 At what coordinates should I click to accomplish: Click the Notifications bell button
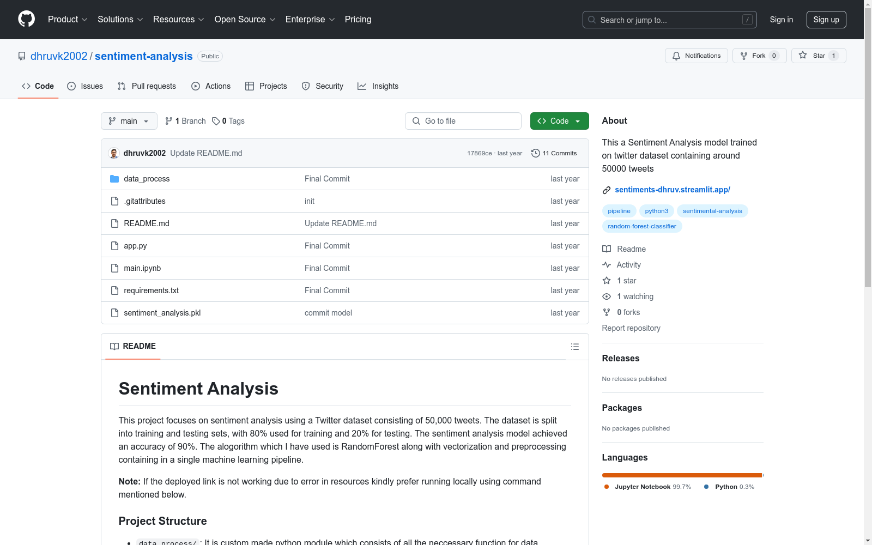(696, 56)
